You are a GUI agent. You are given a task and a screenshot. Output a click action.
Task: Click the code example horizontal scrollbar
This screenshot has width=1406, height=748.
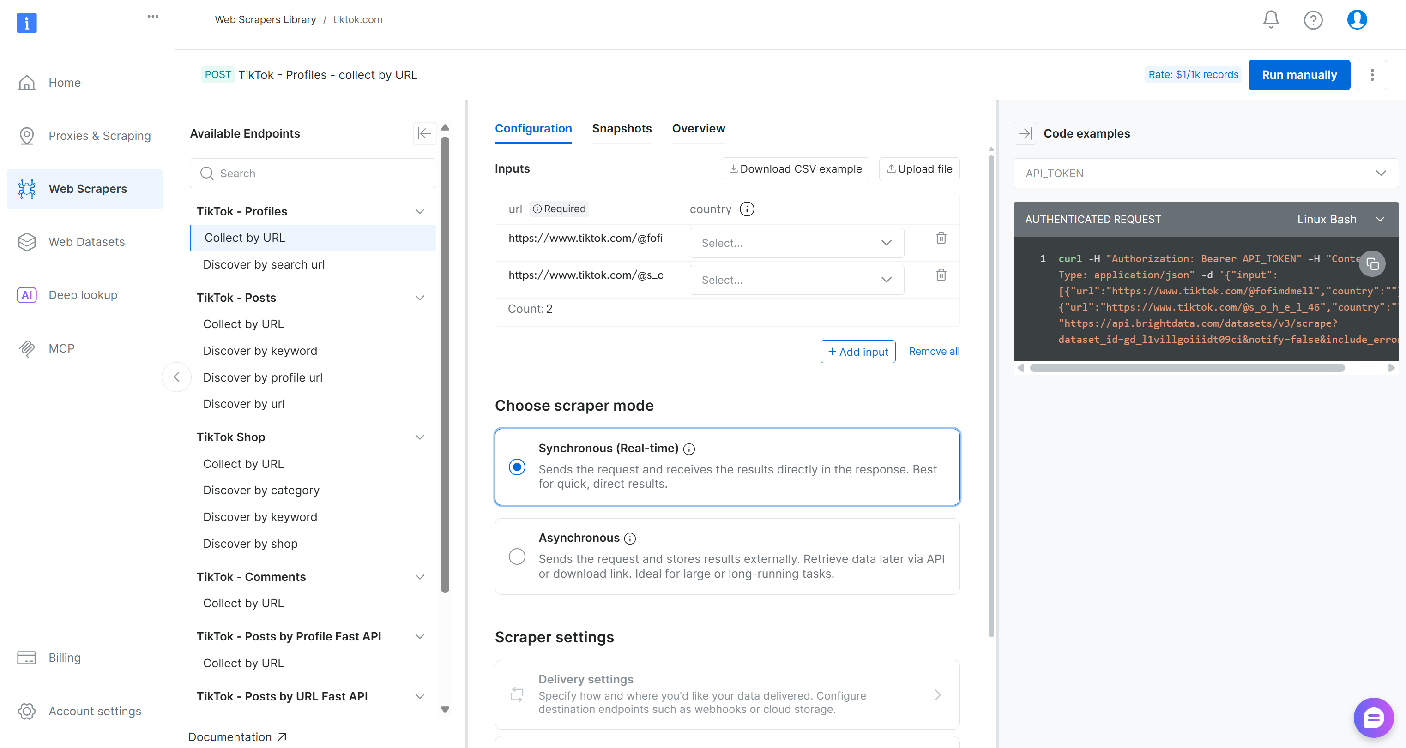click(x=1187, y=368)
